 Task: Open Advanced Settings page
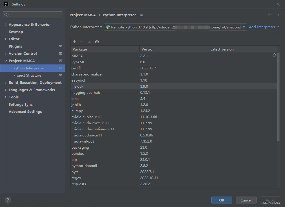click(x=25, y=112)
